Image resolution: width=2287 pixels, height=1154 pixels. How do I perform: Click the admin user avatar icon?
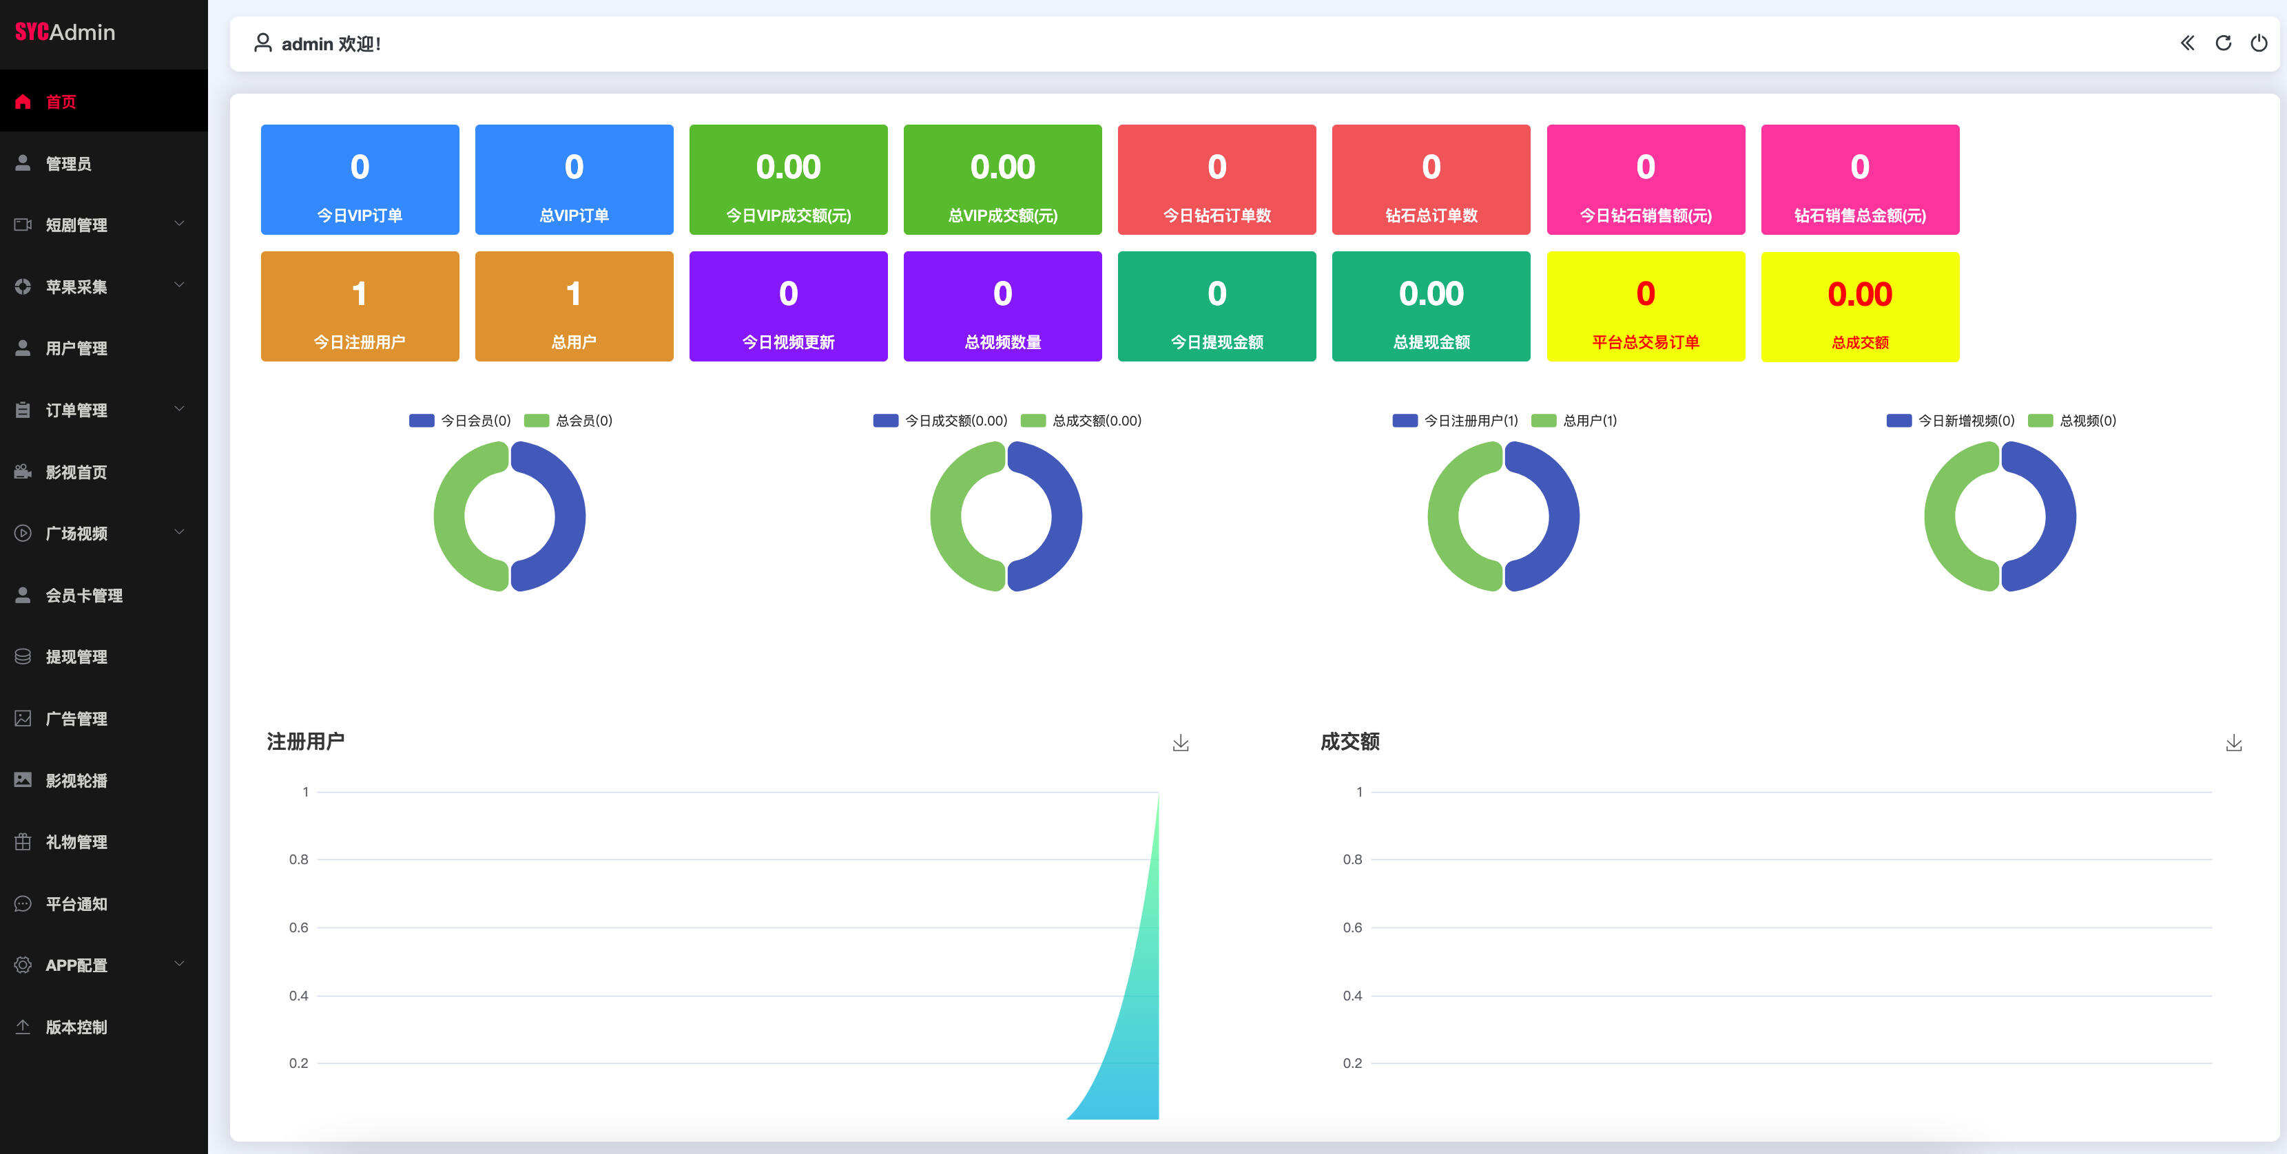point(262,43)
